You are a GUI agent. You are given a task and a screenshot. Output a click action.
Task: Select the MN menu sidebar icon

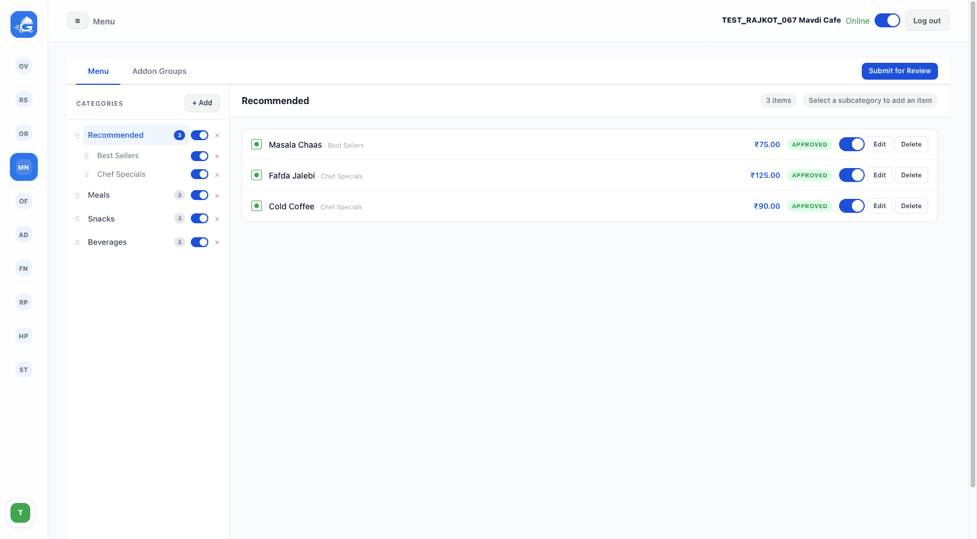pos(24,167)
